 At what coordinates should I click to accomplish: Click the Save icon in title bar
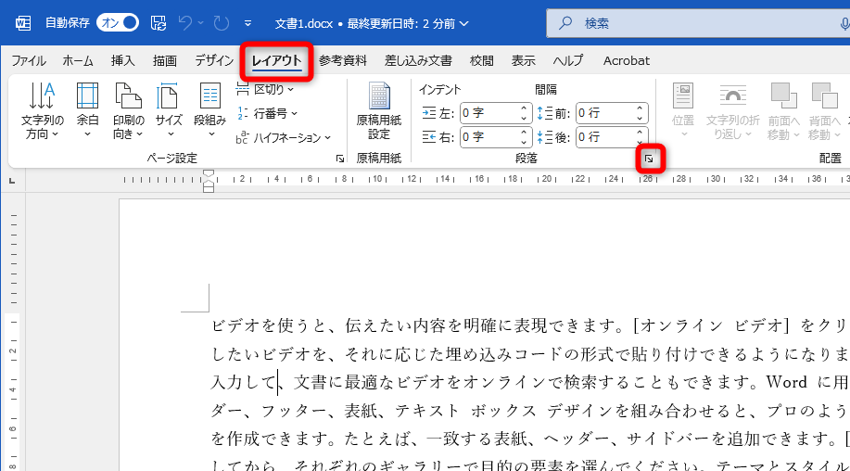point(159,23)
